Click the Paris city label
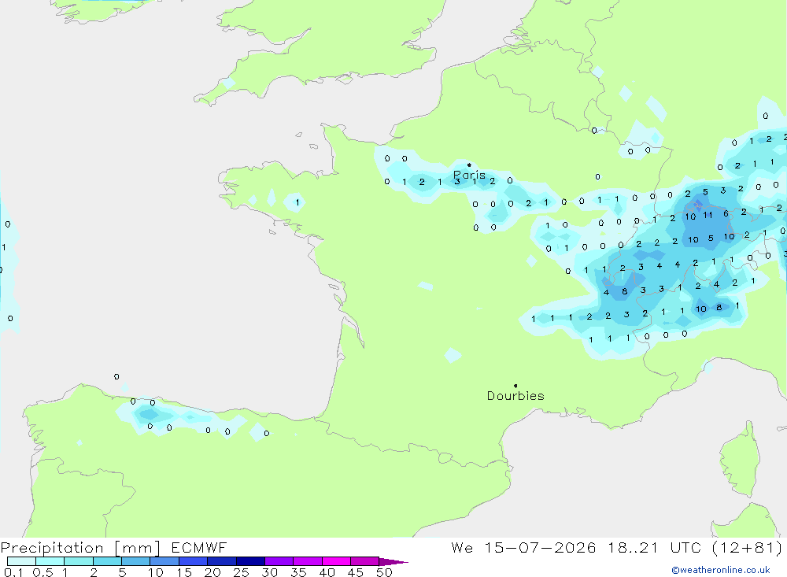Screen dimensions: 787x577 pos(469,175)
